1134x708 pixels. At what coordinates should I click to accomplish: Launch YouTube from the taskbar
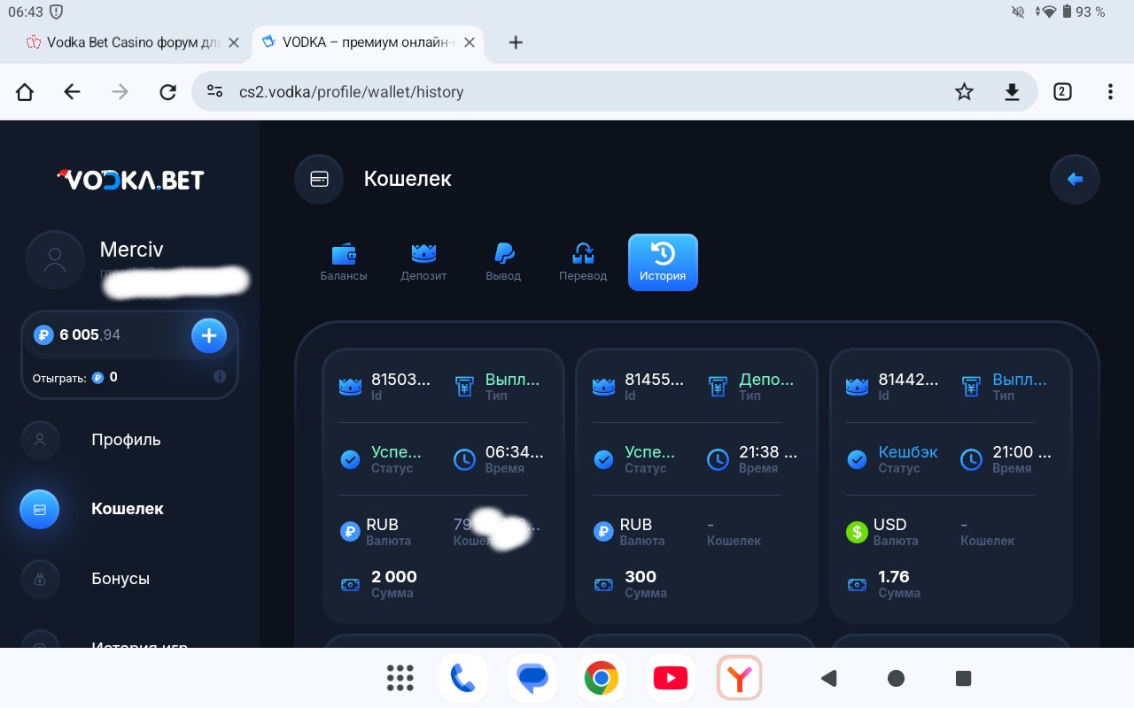[670, 679]
